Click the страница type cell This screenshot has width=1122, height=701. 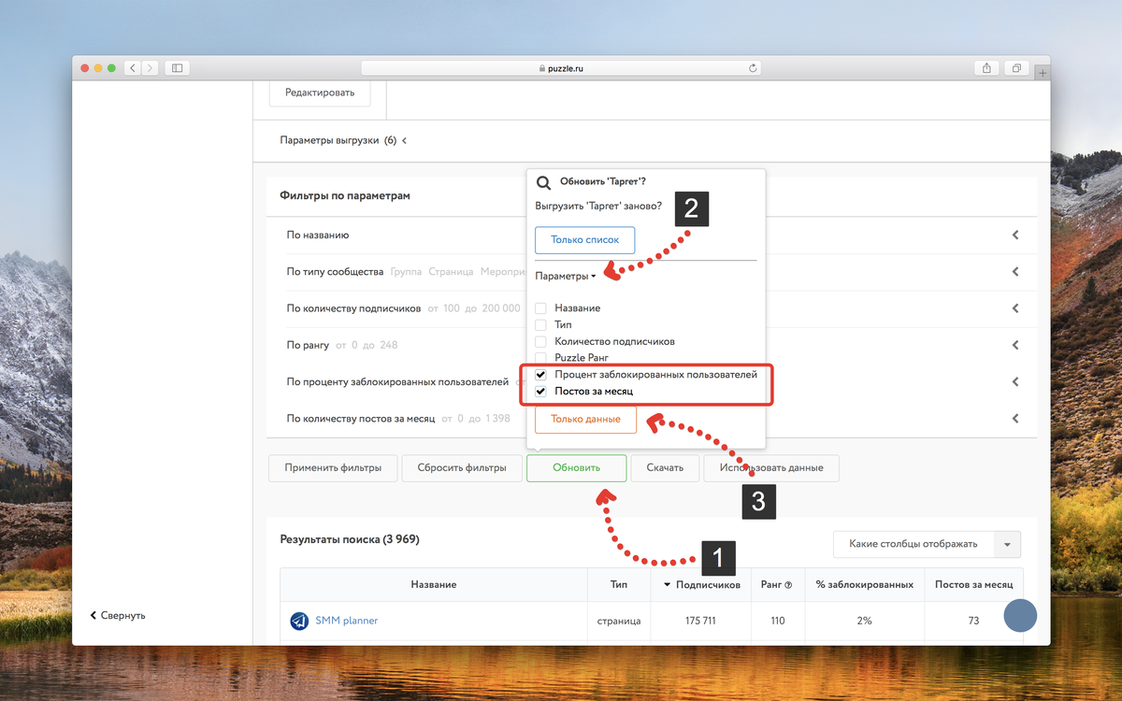tap(619, 621)
